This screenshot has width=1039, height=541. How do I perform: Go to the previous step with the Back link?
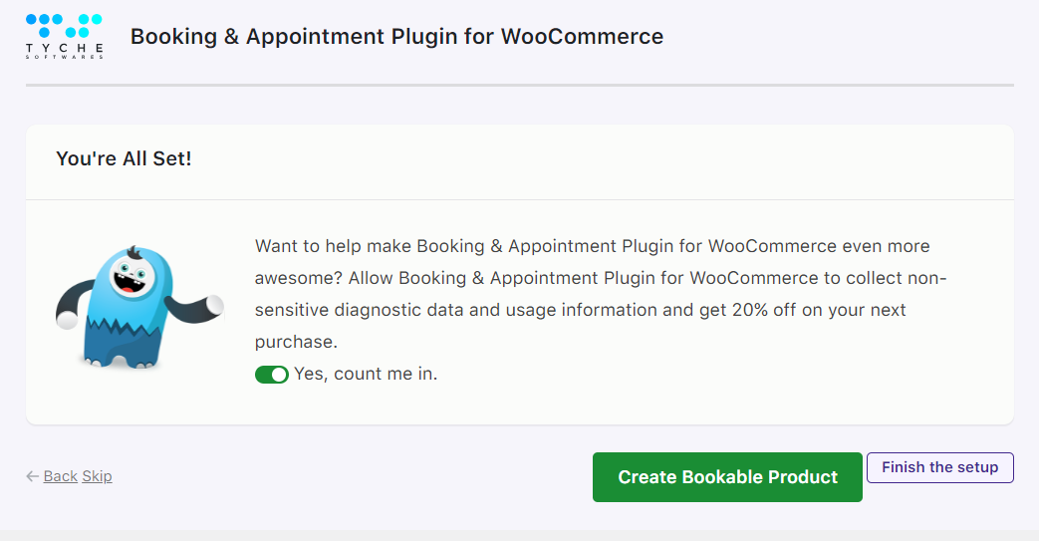point(61,476)
